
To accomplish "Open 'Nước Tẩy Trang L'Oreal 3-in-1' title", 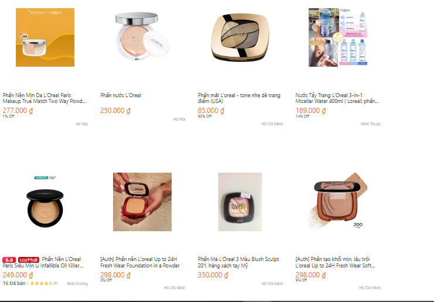I will pyautogui.click(x=337, y=98).
